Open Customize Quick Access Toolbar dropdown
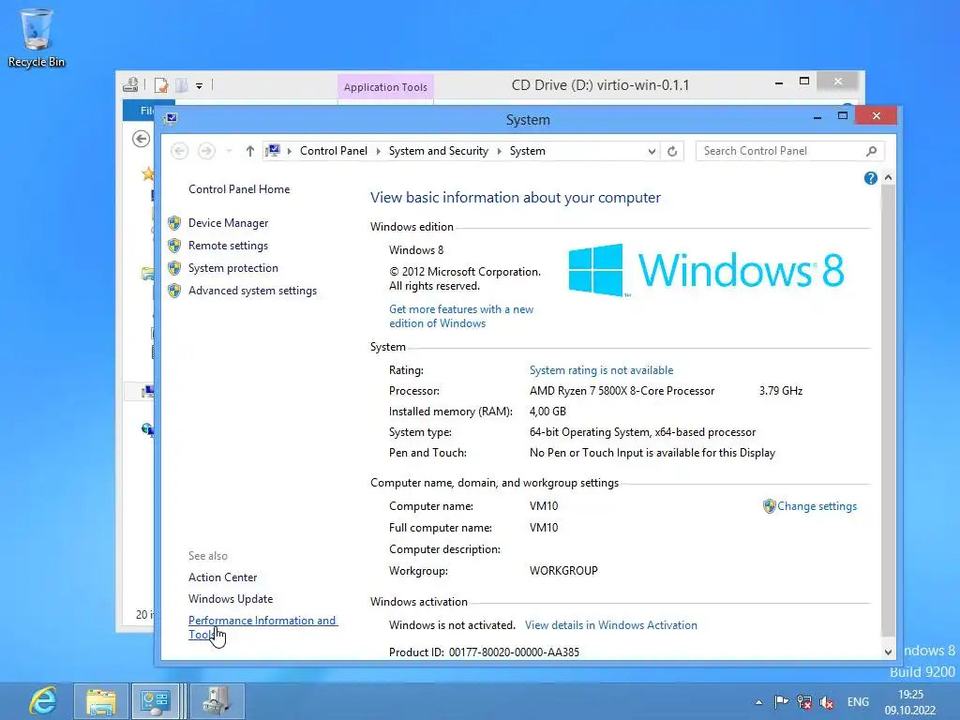Viewport: 960px width, 720px height. (199, 85)
